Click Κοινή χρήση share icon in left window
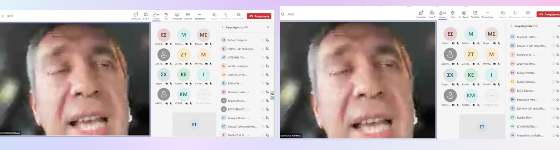Viewport: 560px width, 150px height. (x=238, y=16)
